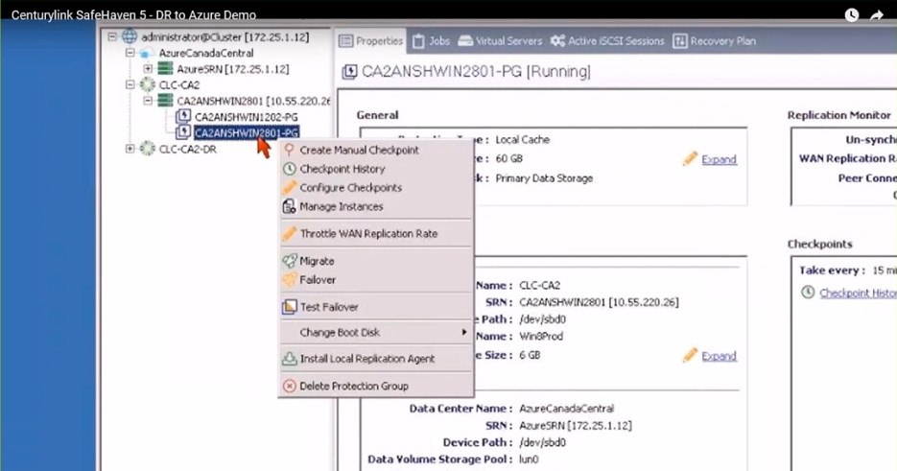Screen dimensions: 897x471
Task: Click the AzureSRN server icon
Action: 165,69
